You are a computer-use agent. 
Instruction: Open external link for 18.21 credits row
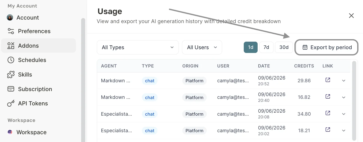(x=328, y=130)
